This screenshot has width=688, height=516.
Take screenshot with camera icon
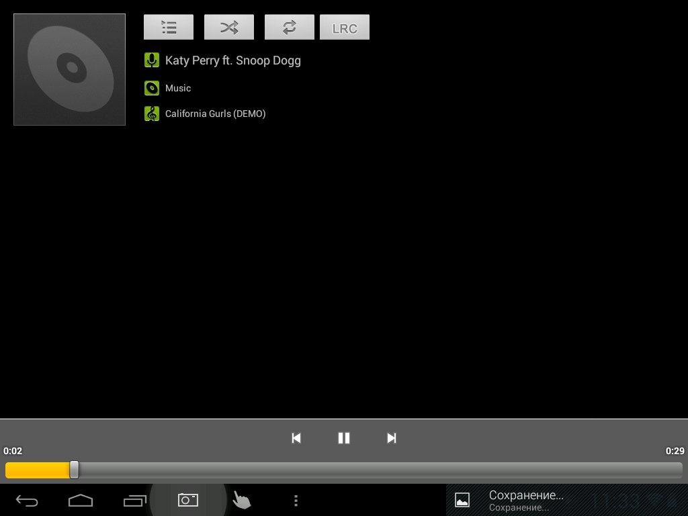[x=188, y=500]
